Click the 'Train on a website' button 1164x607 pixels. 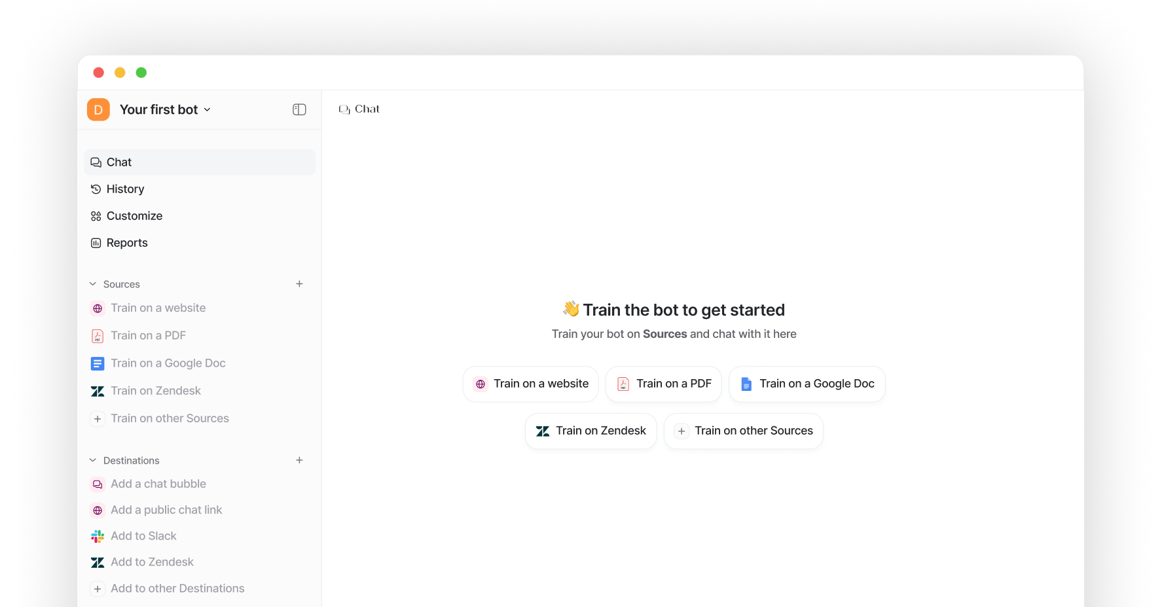click(x=531, y=384)
